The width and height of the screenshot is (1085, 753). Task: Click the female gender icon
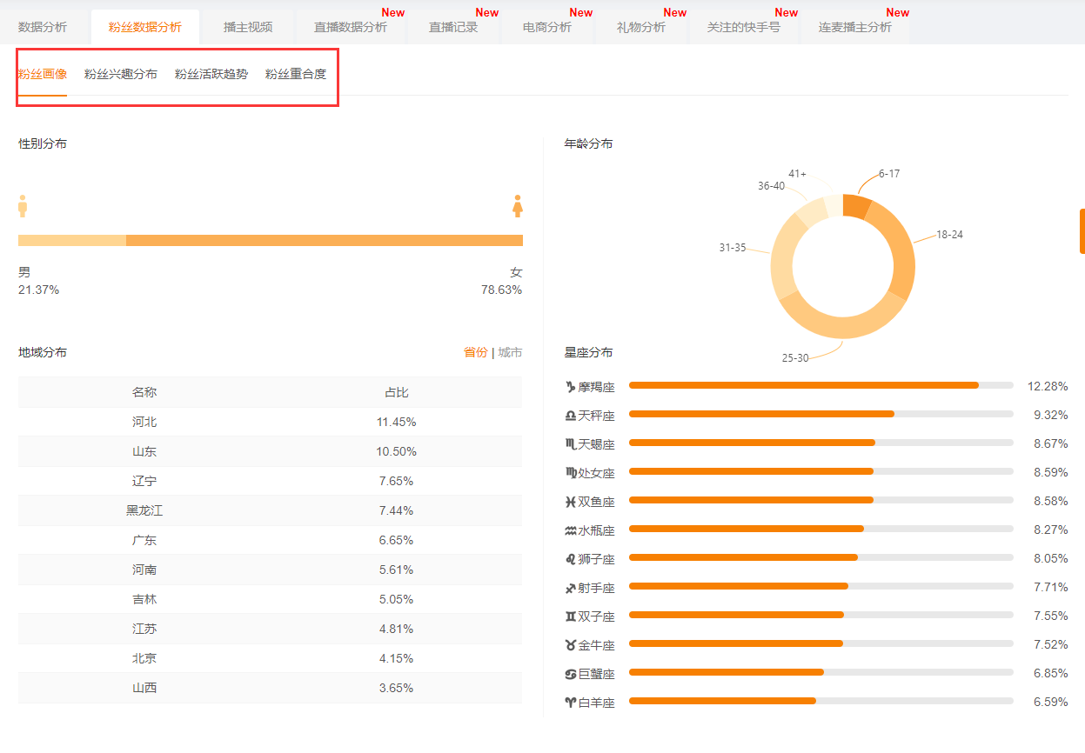pyautogui.click(x=517, y=206)
